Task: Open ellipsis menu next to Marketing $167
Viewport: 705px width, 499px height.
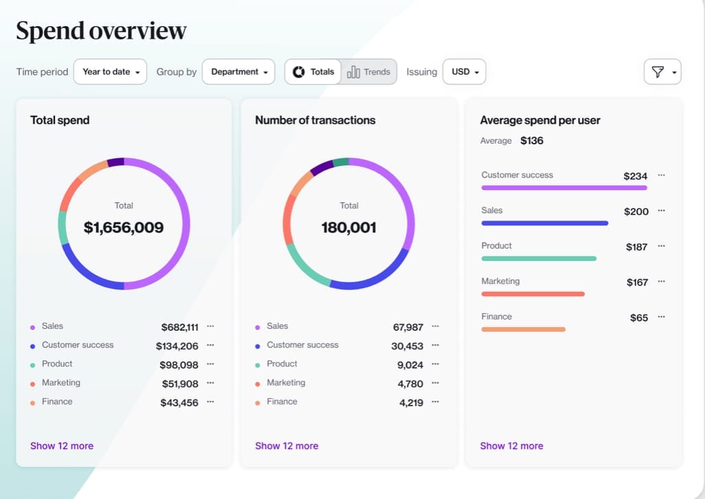Action: pos(662,282)
